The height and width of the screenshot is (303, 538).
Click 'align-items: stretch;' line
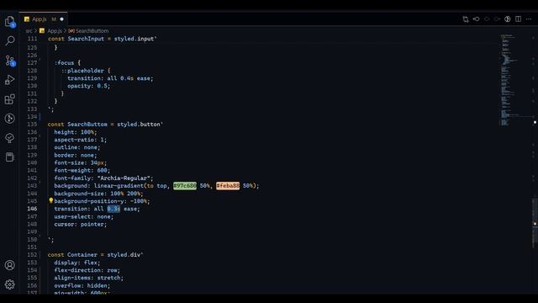[x=88, y=278]
